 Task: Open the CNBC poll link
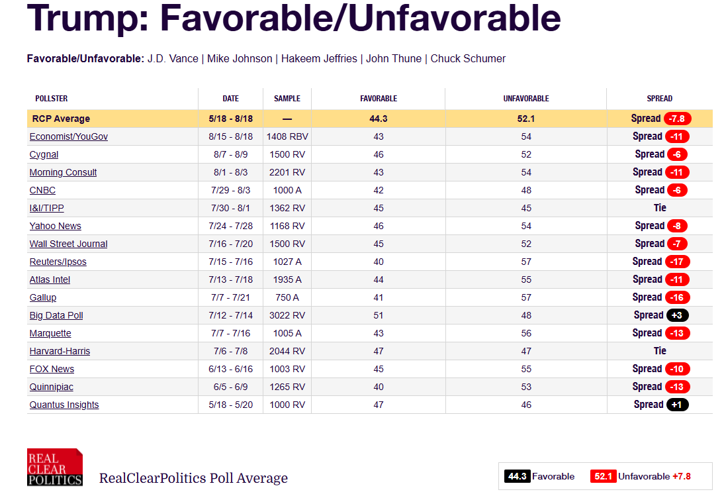(42, 190)
